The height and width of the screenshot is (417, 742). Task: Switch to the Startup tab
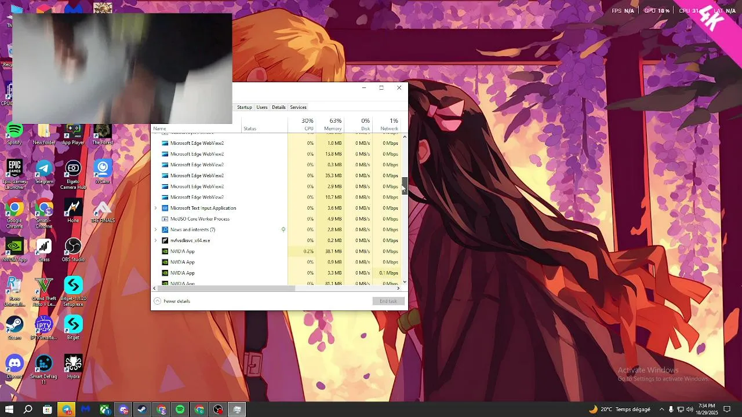[x=245, y=107]
